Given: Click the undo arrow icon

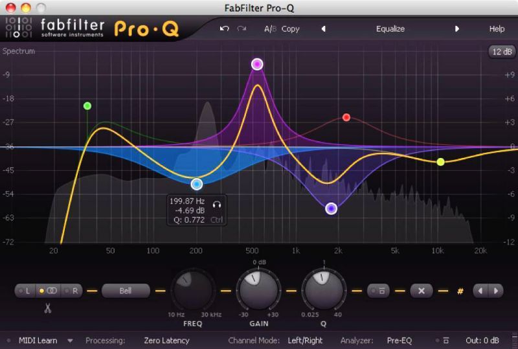Looking at the screenshot, I should point(224,28).
